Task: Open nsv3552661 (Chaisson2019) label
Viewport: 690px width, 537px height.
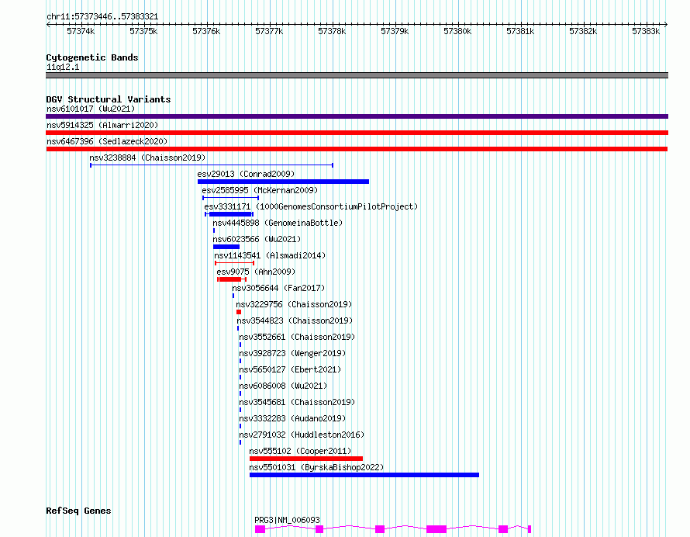Action: tap(297, 337)
